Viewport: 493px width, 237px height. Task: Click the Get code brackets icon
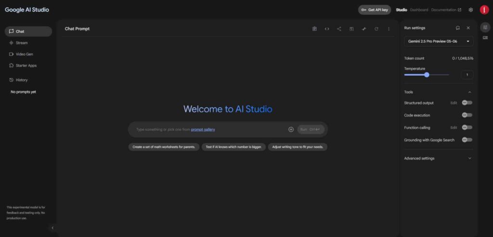pyautogui.click(x=327, y=29)
